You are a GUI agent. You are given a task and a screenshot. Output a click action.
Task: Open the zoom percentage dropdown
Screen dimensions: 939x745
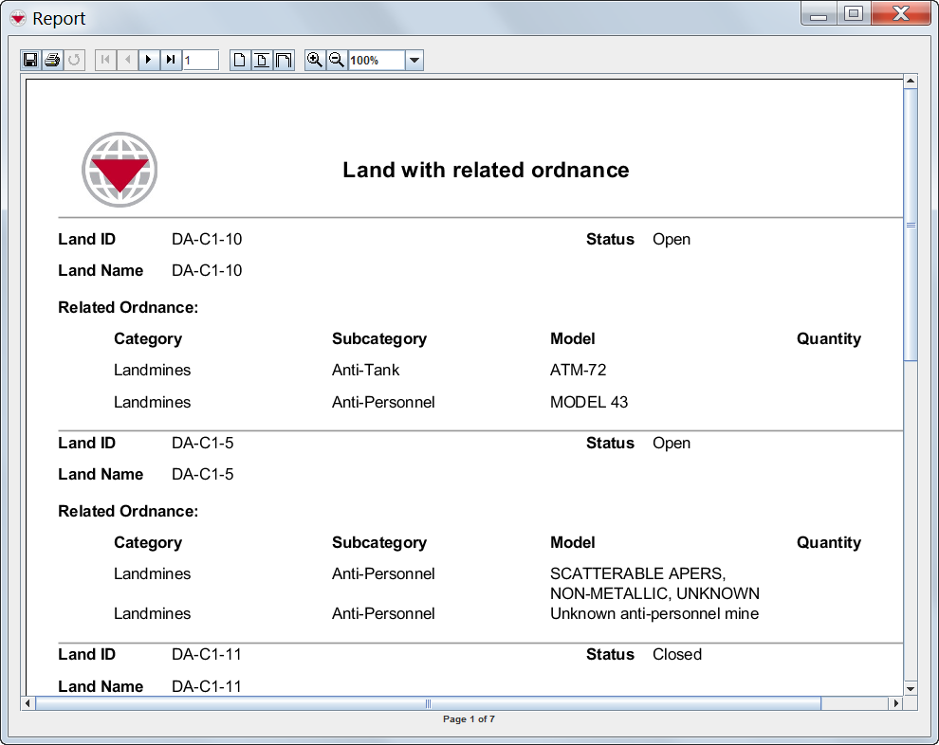pos(414,61)
